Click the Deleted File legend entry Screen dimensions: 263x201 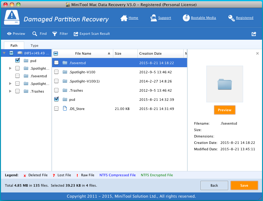[x=36, y=175]
